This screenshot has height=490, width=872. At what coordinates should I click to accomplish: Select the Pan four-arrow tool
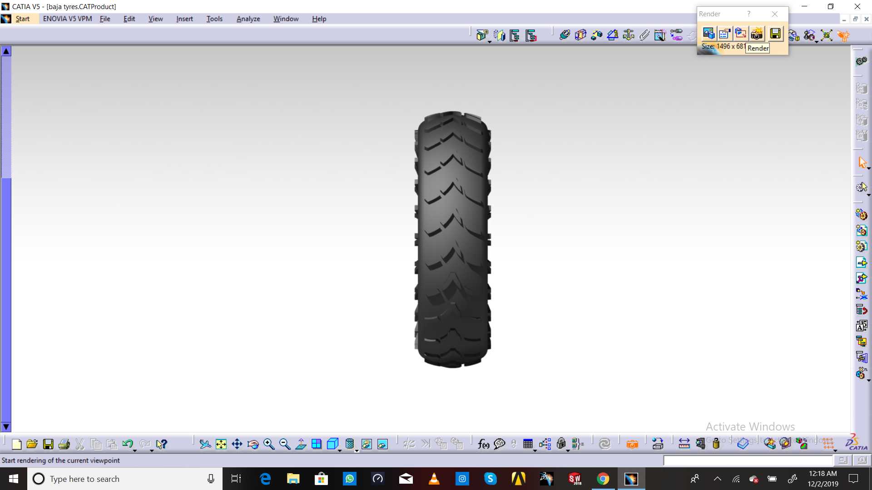point(237,444)
